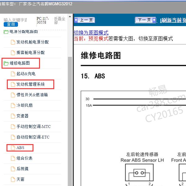The width and height of the screenshot is (186, 186).
Task: Click the 查询 search button
Action: [11, 24]
